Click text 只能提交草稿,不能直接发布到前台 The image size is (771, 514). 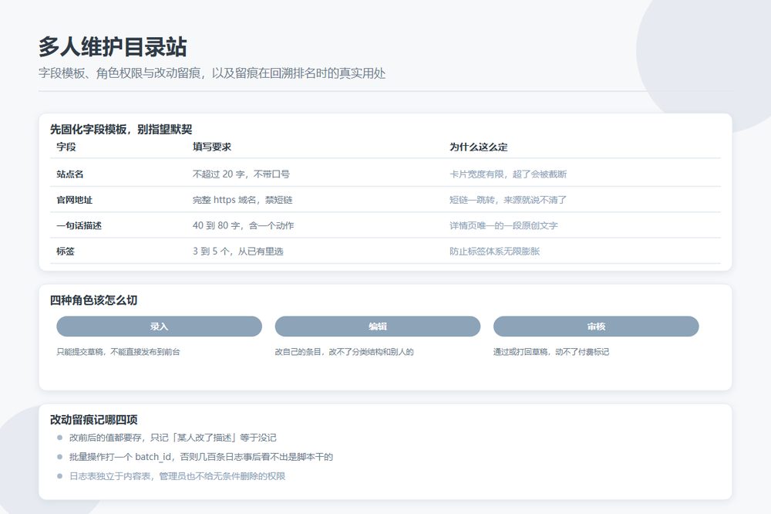[x=119, y=352]
